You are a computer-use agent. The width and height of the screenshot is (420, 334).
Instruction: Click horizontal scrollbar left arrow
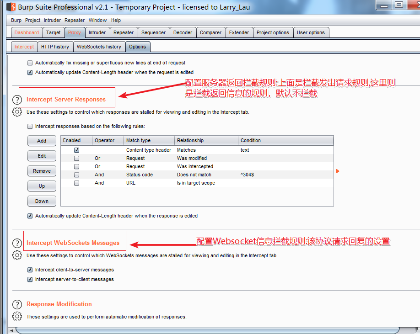tap(11, 330)
